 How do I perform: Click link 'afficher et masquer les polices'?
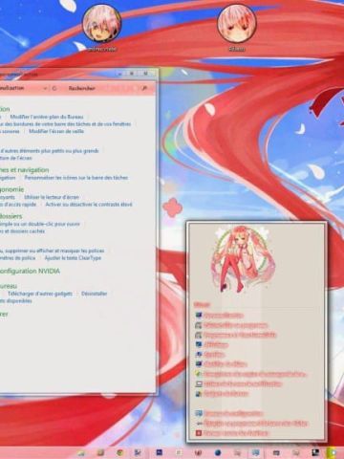click(x=52, y=251)
